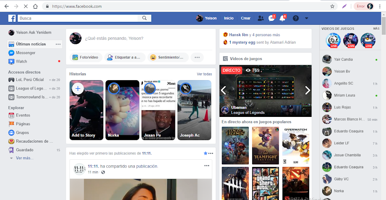Open first LIVE gaming avatar in sidebar
This screenshot has width=386, height=200.
pyautogui.click(x=333, y=40)
